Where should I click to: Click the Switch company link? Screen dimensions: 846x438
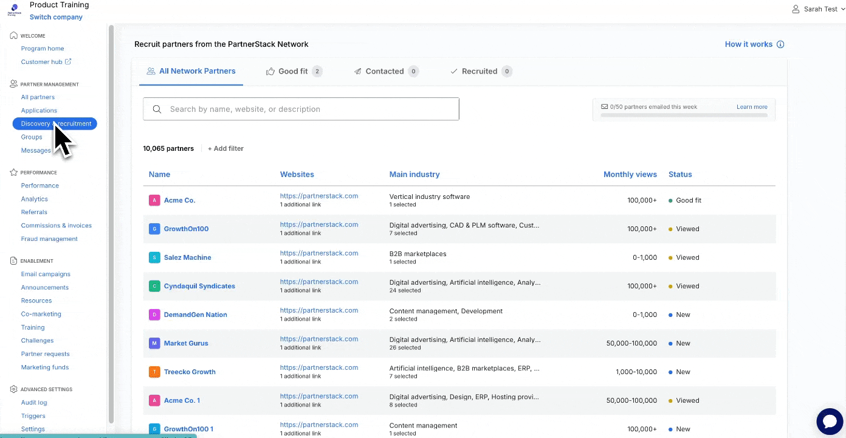tap(56, 17)
